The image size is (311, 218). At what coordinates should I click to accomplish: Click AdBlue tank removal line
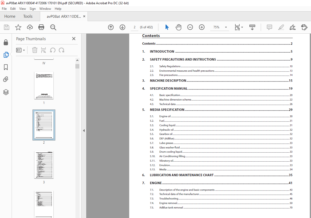point(221,207)
